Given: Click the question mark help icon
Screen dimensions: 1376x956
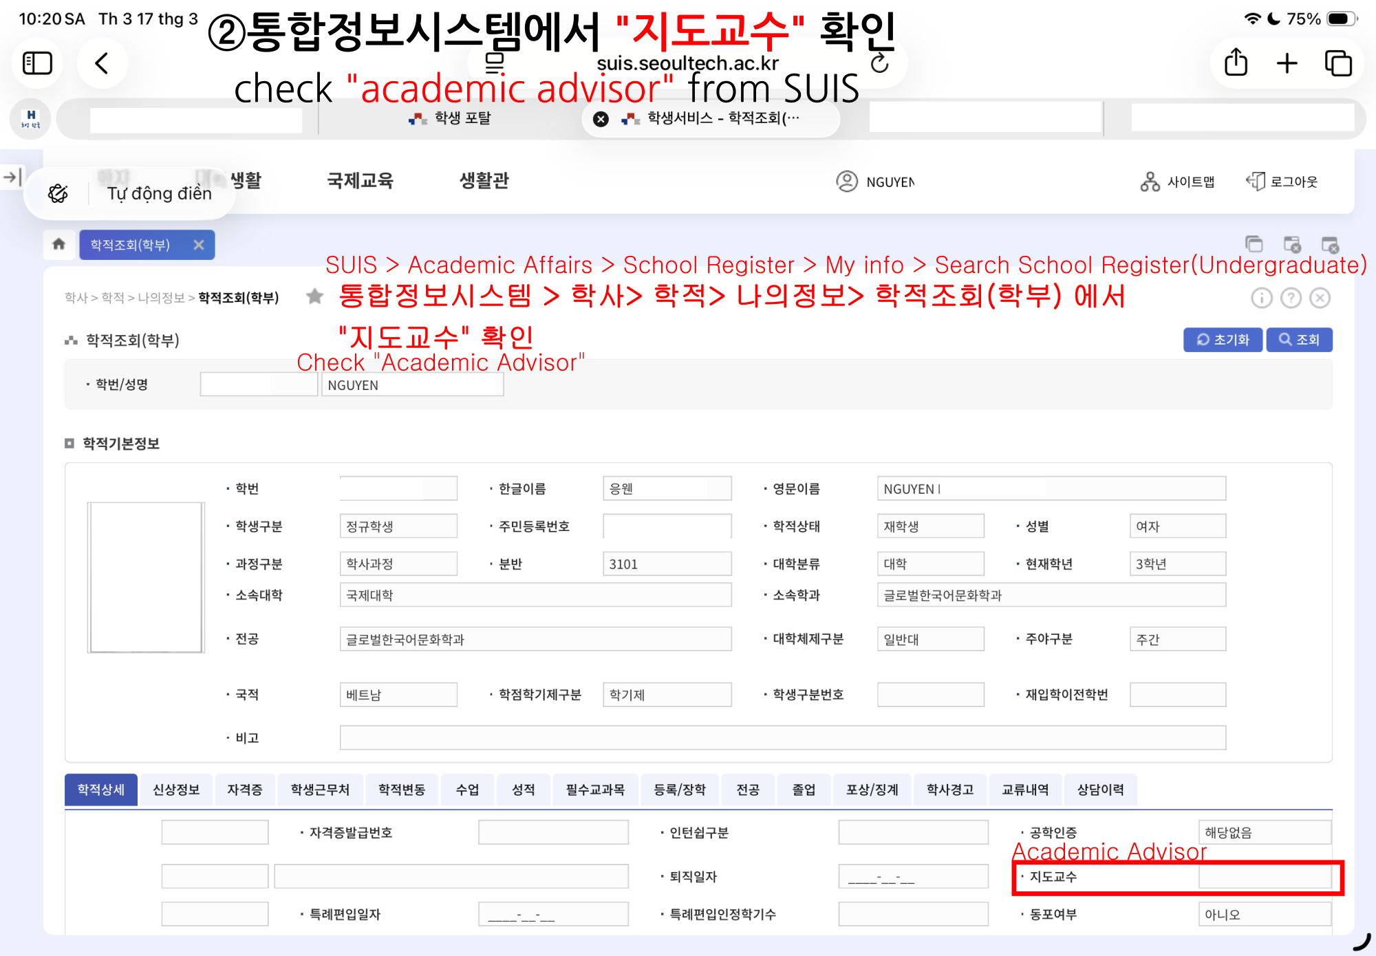Looking at the screenshot, I should point(1291,298).
